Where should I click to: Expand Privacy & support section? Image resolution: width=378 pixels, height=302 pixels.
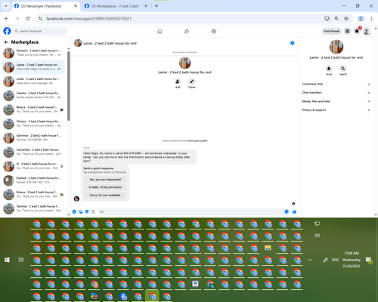(336, 110)
